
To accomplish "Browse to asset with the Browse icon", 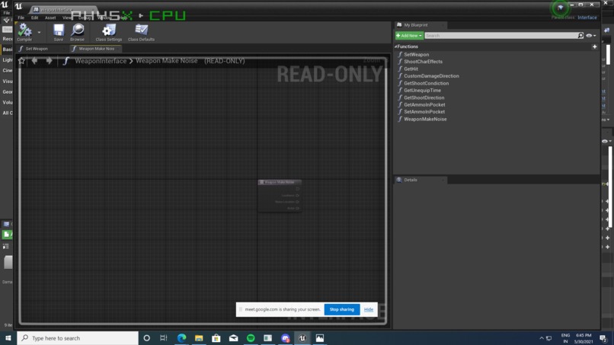I will pos(77,32).
